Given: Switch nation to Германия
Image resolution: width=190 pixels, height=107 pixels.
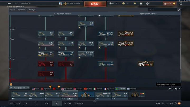Looking at the screenshot, I should [46, 89].
